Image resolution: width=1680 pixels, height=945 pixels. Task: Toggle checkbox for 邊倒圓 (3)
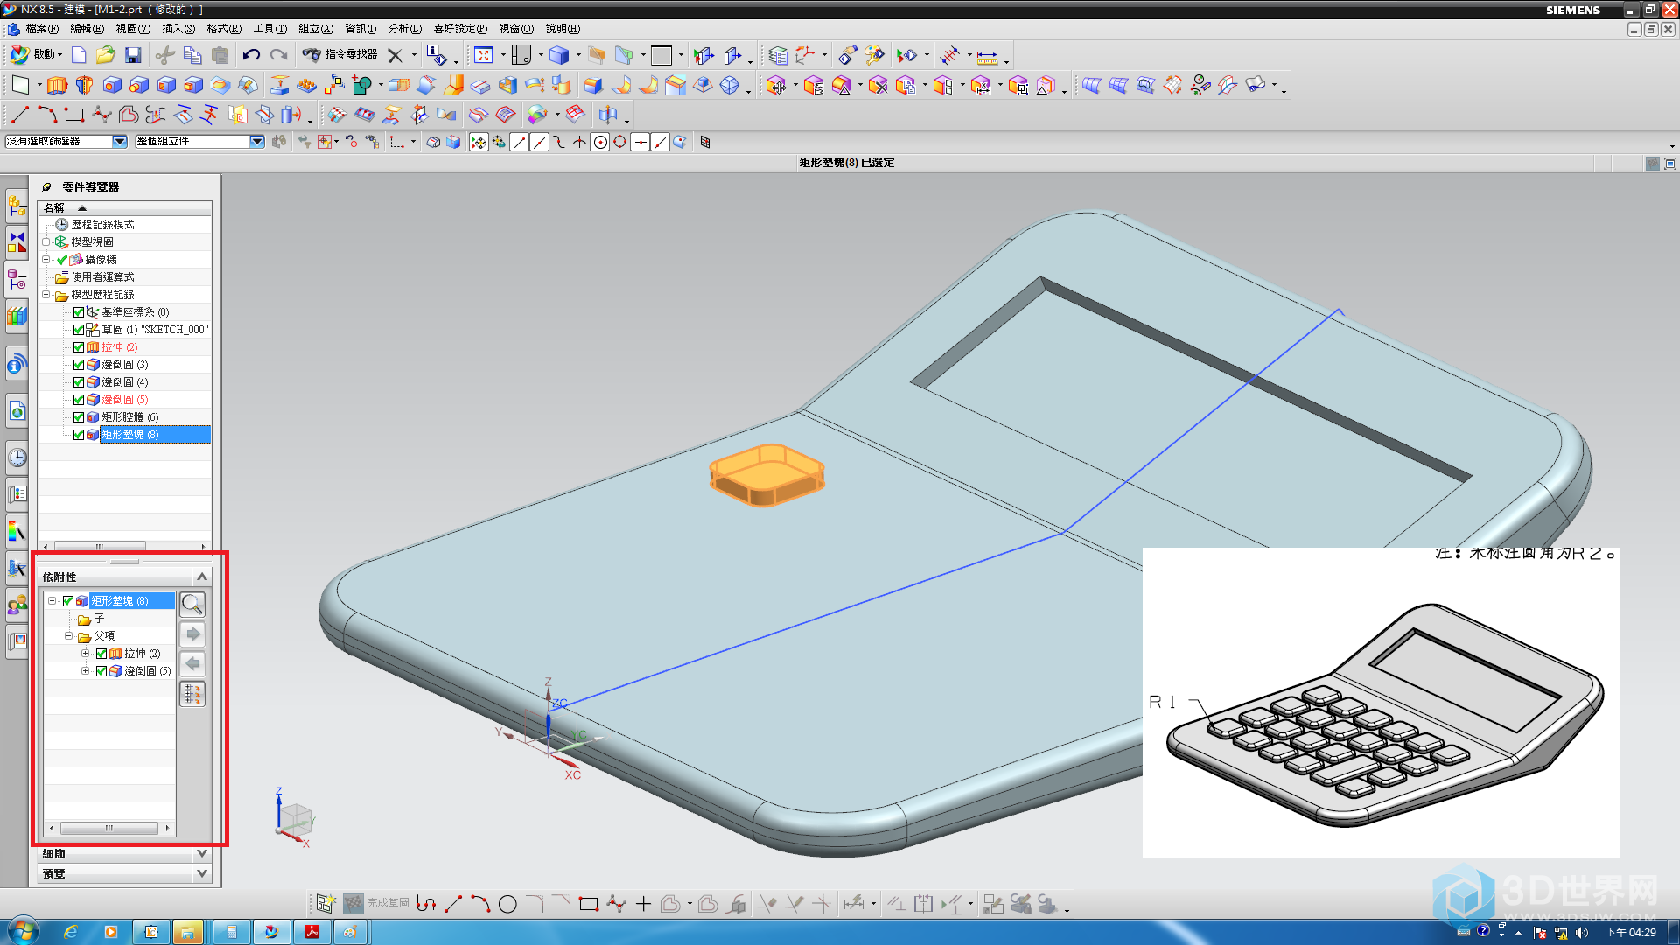[79, 365]
